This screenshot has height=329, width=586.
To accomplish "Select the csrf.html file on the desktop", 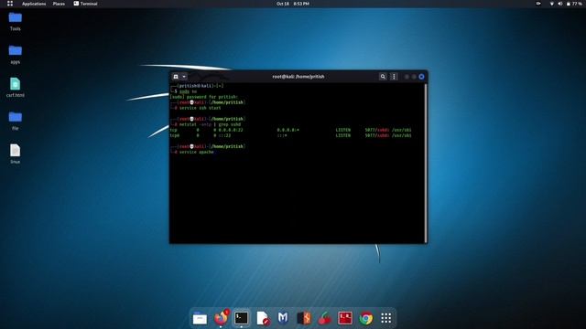I will click(16, 88).
